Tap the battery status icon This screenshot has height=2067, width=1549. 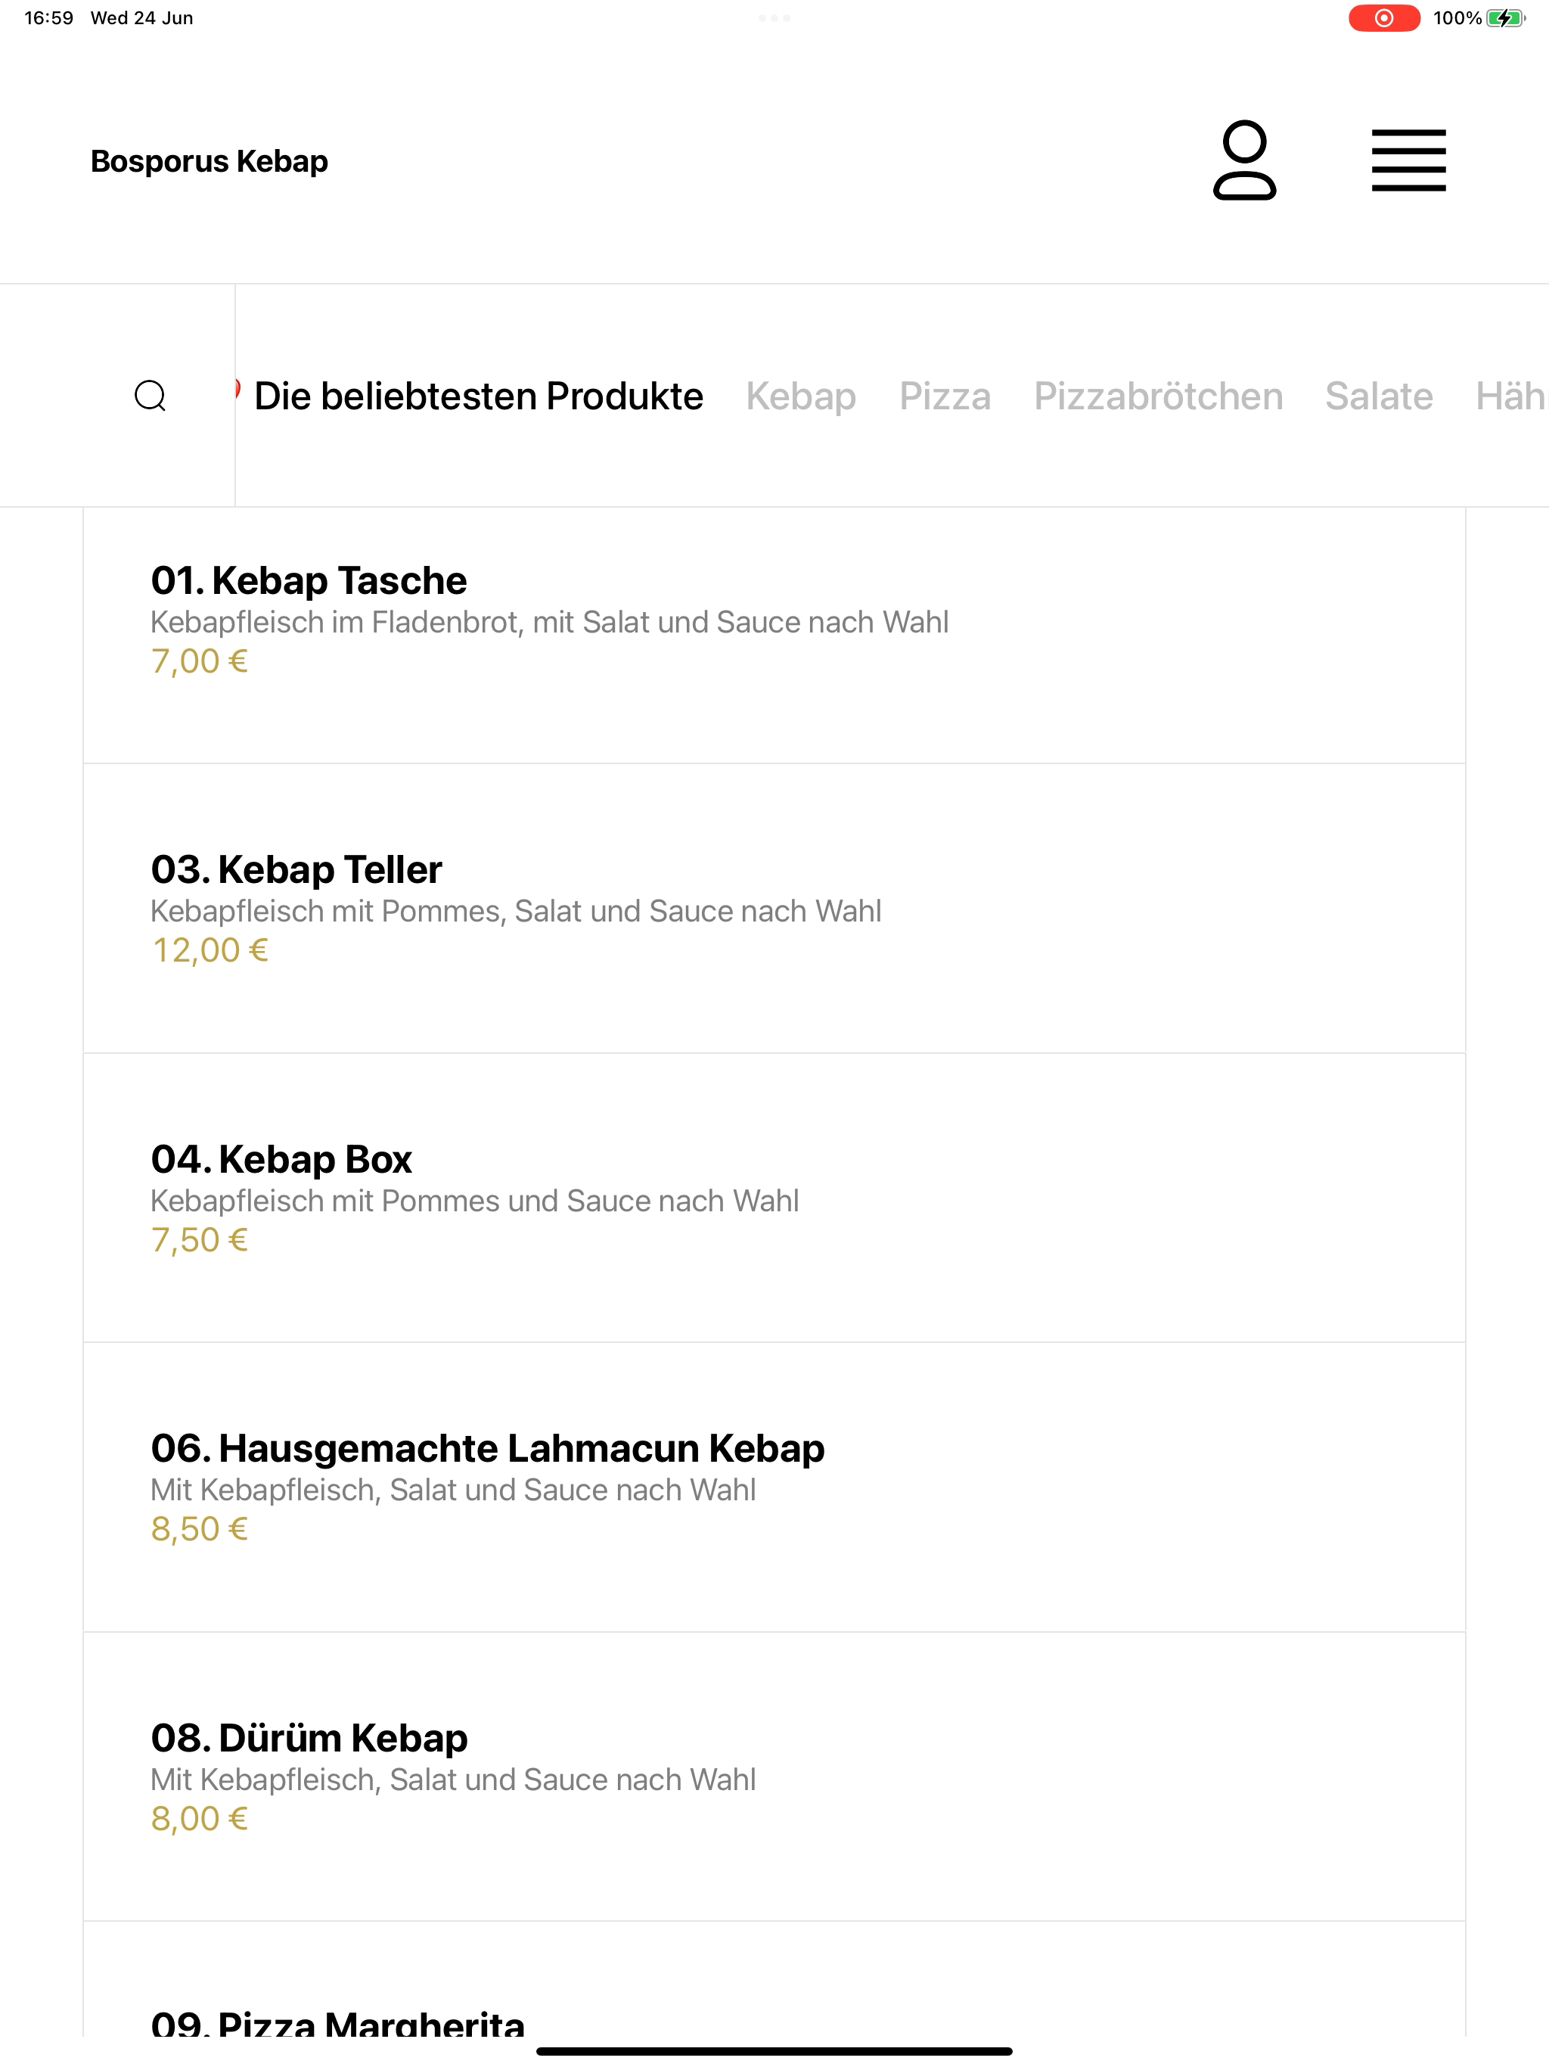(x=1505, y=17)
